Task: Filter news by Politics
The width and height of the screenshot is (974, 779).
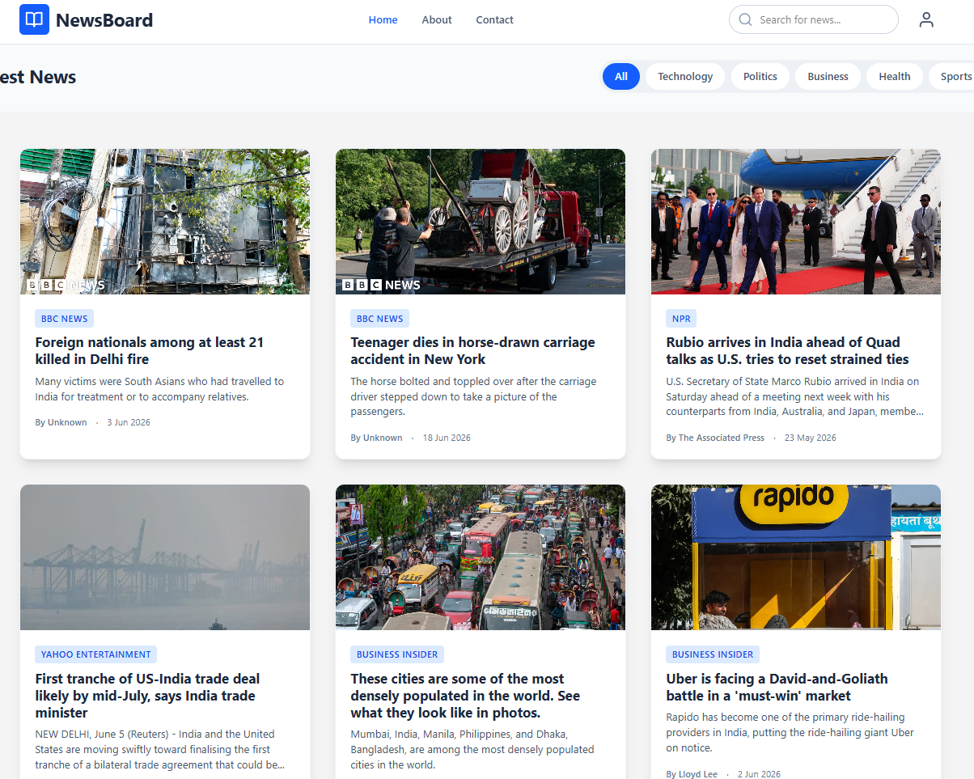Action: point(760,77)
